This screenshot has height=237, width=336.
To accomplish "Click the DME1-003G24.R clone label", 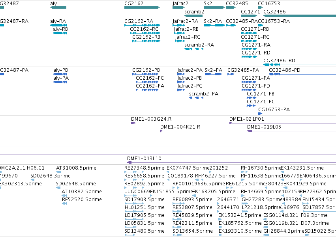I will [151, 119].
